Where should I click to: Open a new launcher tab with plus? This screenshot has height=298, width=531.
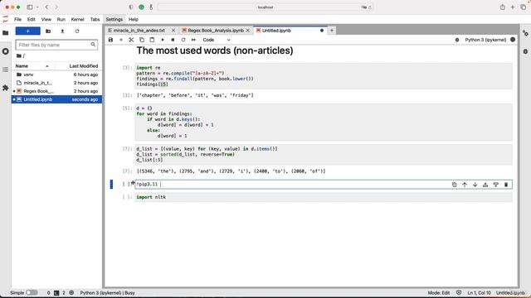(332, 31)
